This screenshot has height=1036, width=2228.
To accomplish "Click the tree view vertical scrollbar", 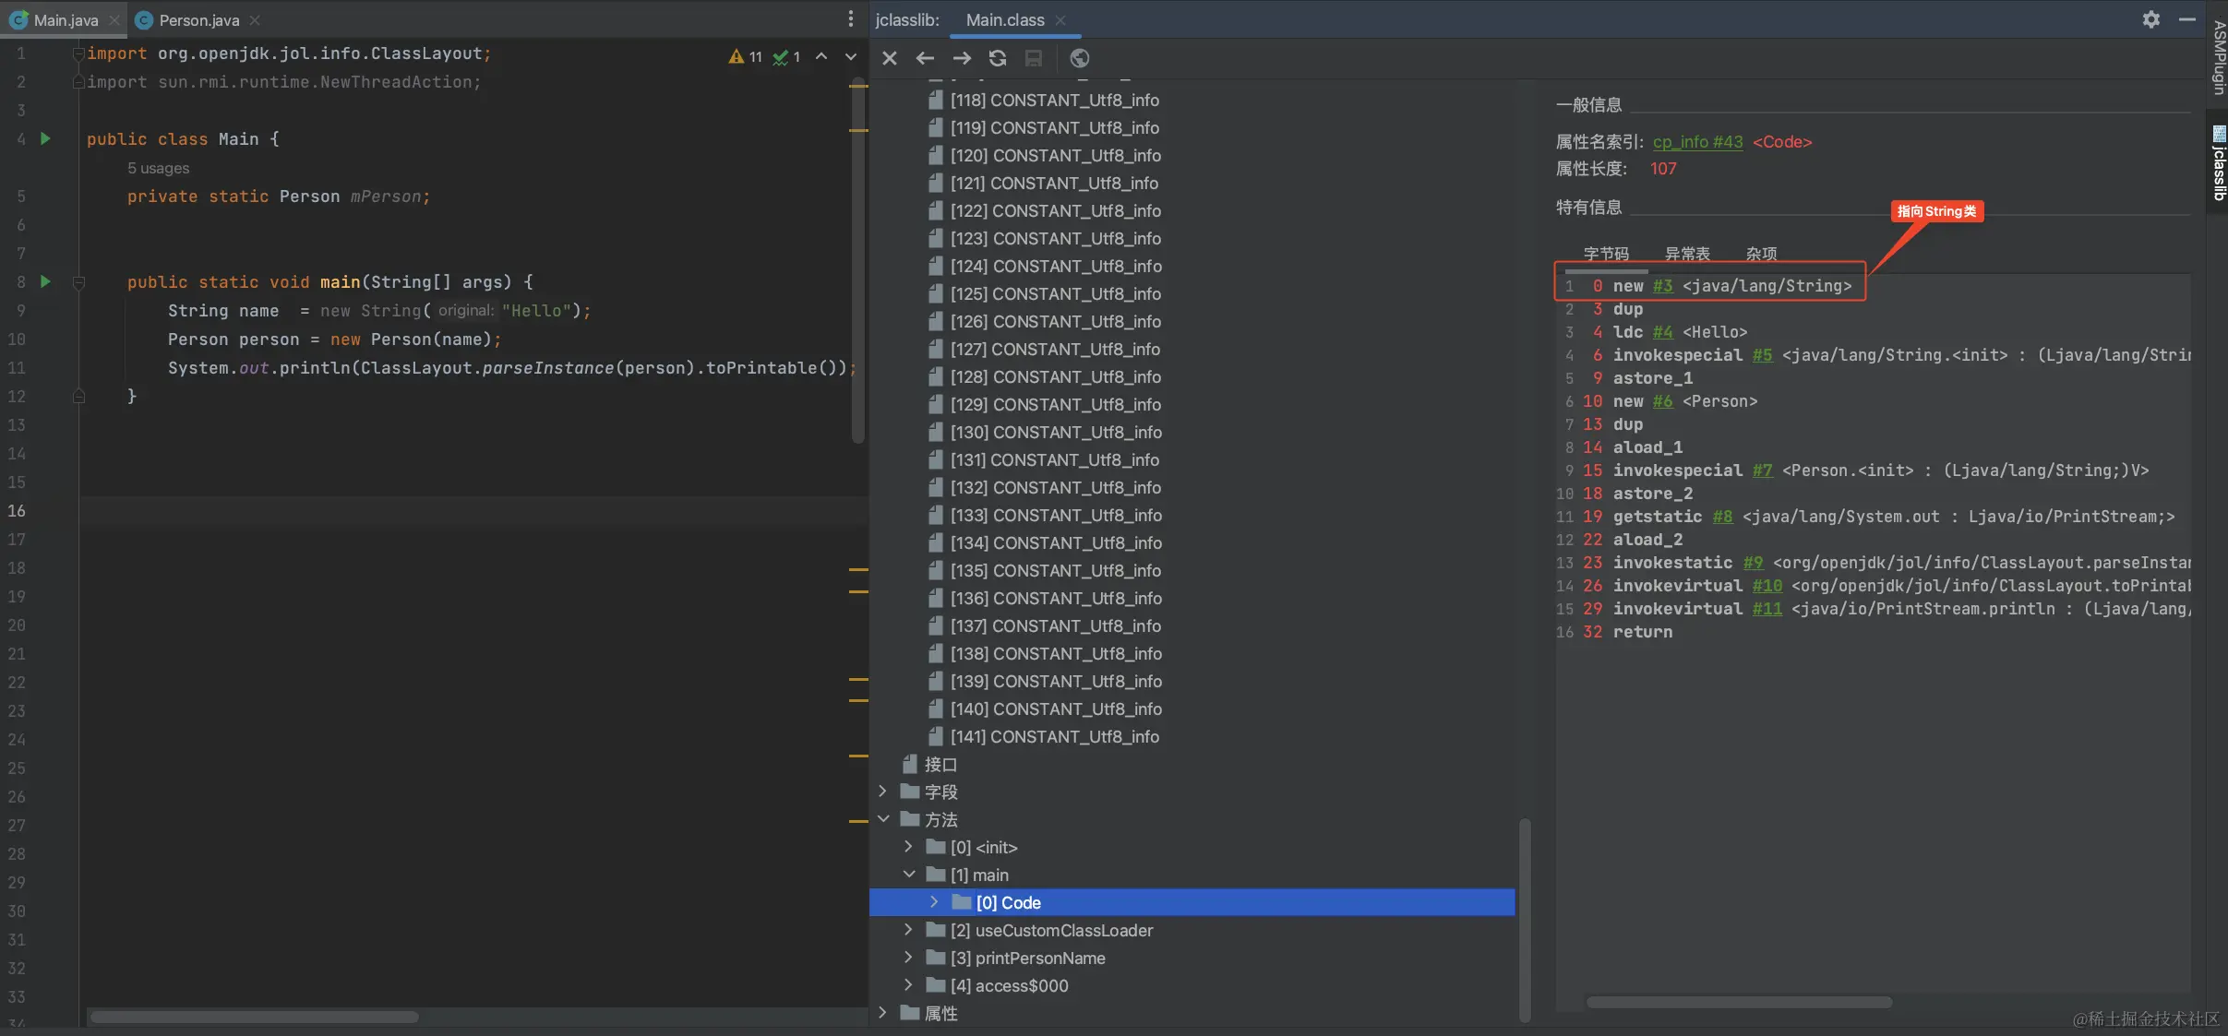I will pyautogui.click(x=1525, y=919).
